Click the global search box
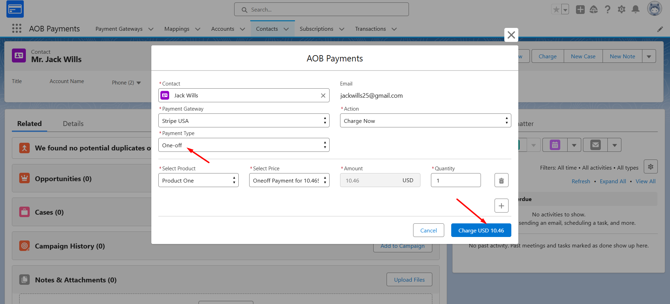The height and width of the screenshot is (304, 670). (x=322, y=9)
